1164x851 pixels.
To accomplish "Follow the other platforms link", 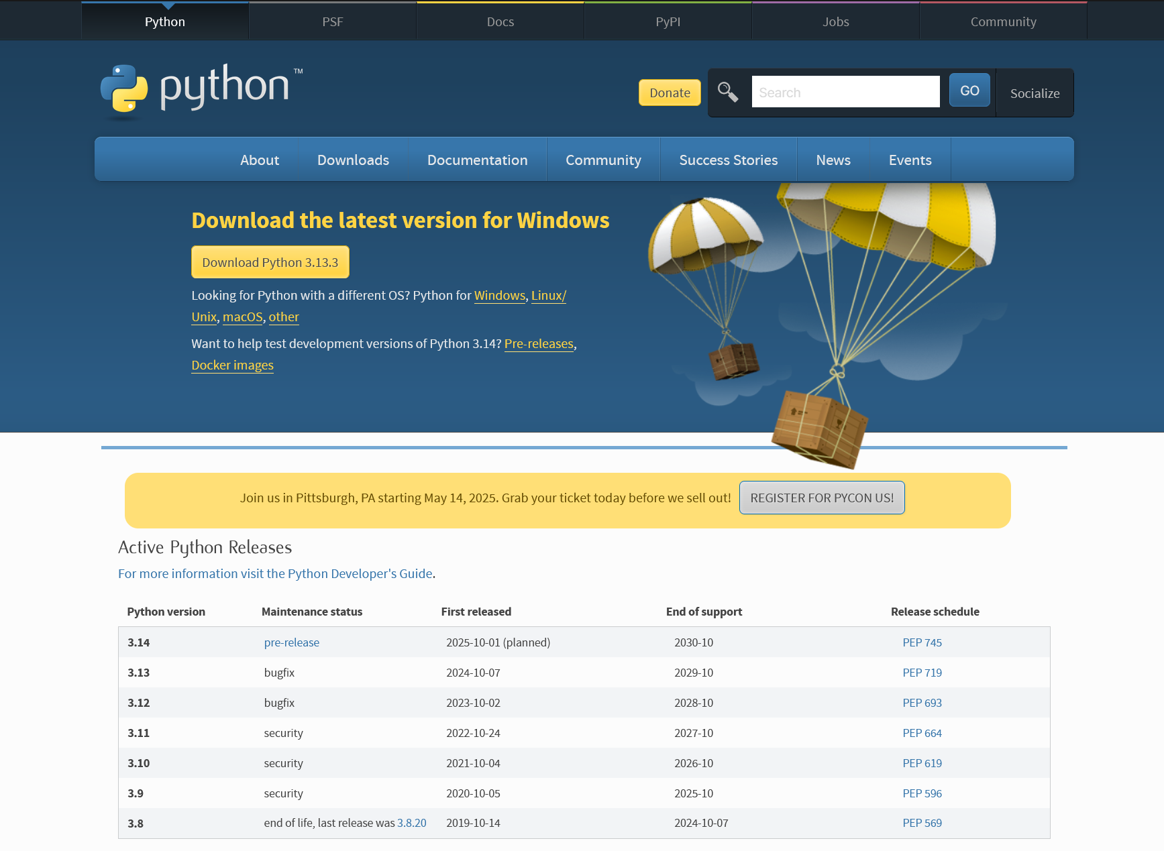I will point(284,317).
